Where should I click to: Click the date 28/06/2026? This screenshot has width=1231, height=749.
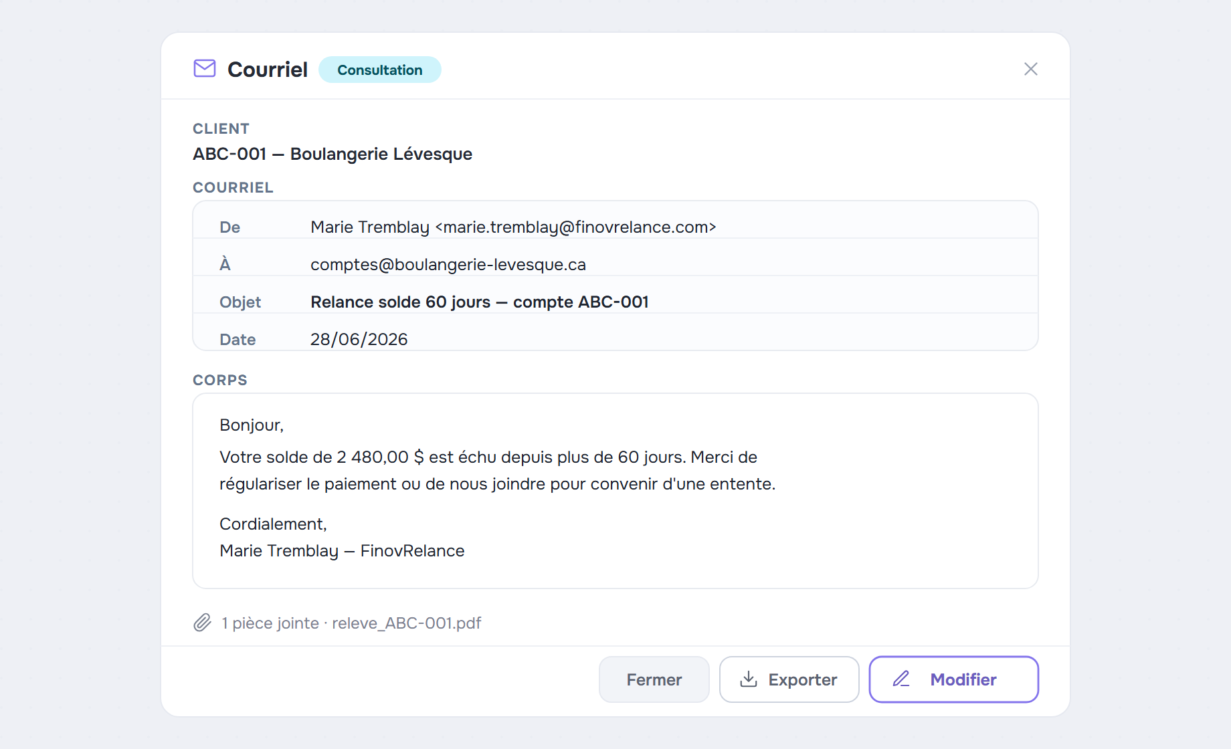click(359, 340)
